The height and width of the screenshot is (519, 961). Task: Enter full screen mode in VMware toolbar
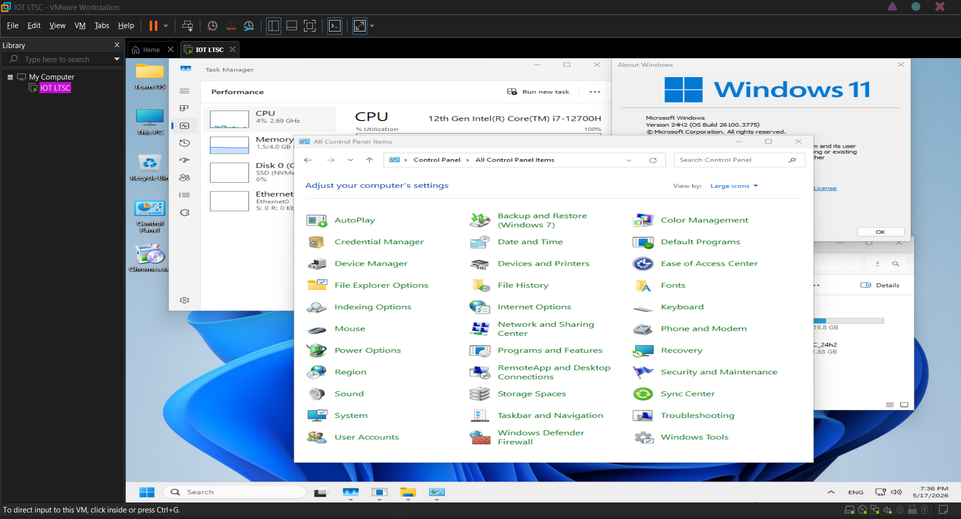[310, 26]
